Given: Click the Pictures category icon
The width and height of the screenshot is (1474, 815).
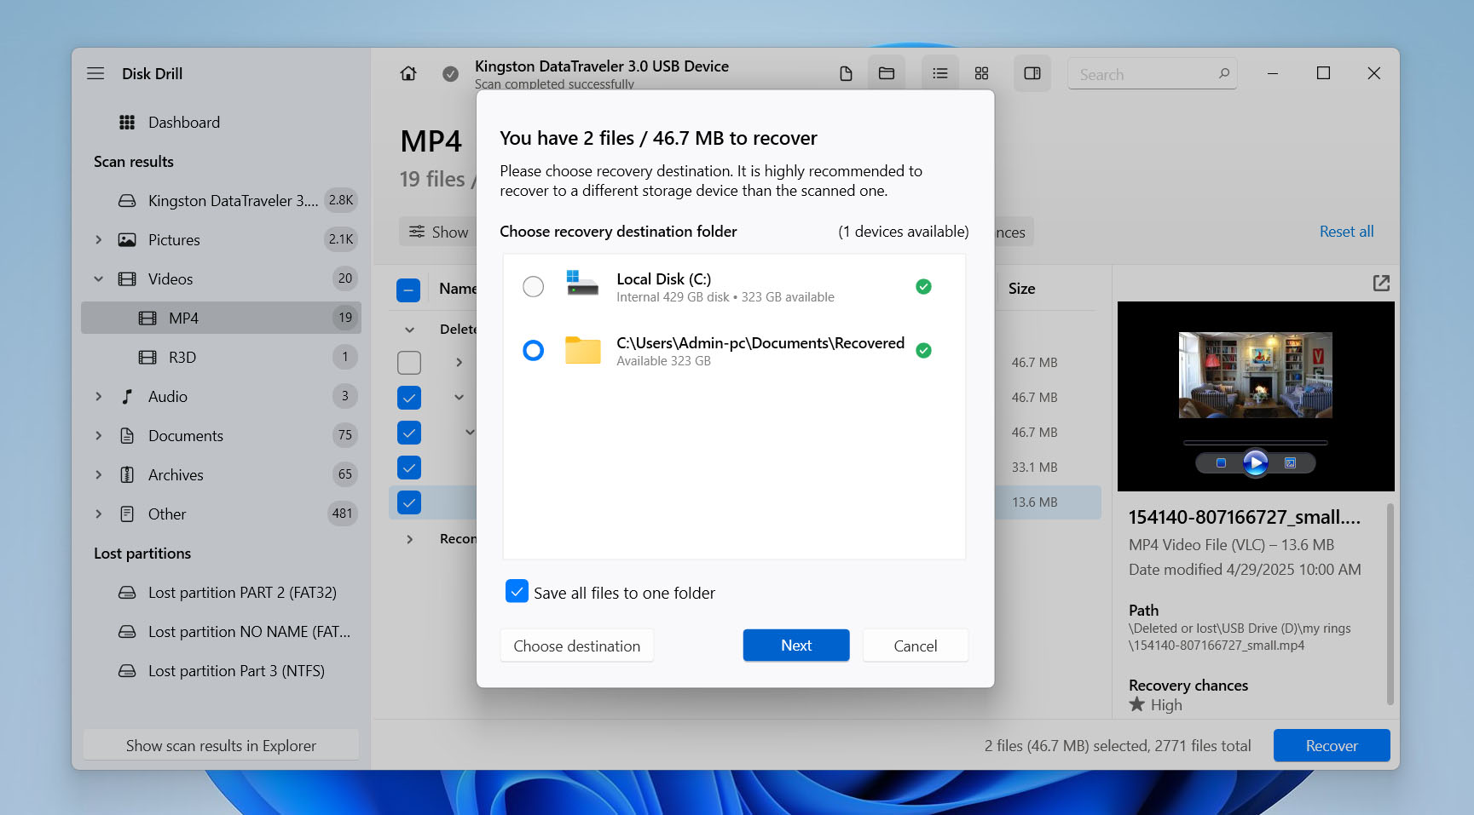Looking at the screenshot, I should click(x=127, y=240).
